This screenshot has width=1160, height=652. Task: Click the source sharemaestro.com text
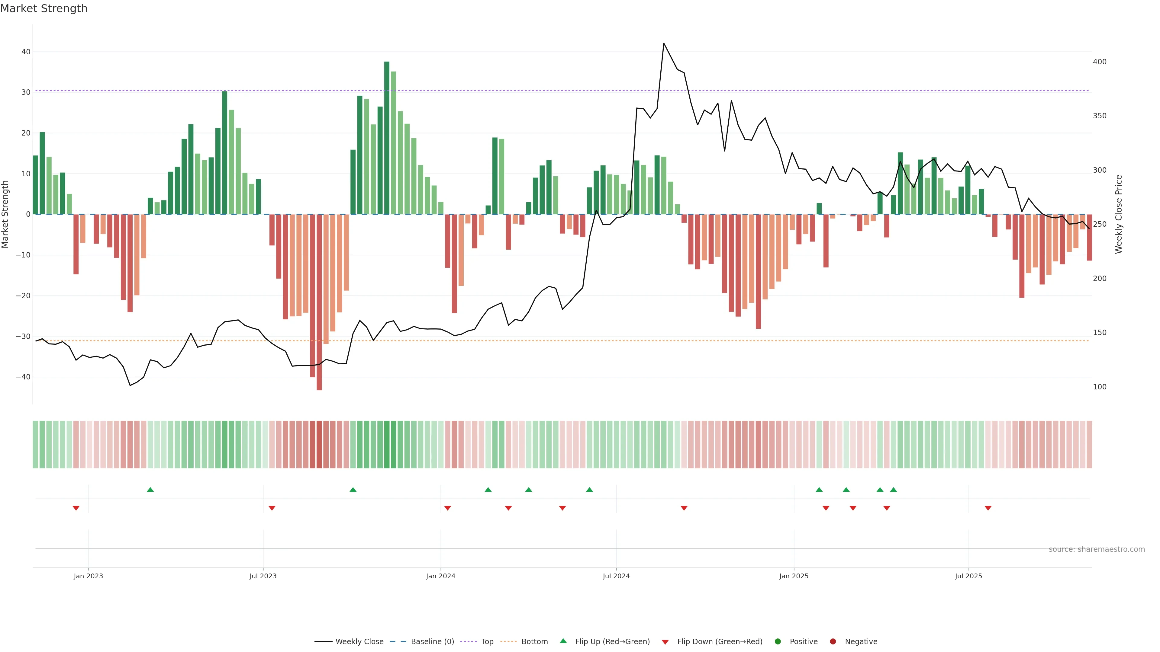click(1097, 549)
